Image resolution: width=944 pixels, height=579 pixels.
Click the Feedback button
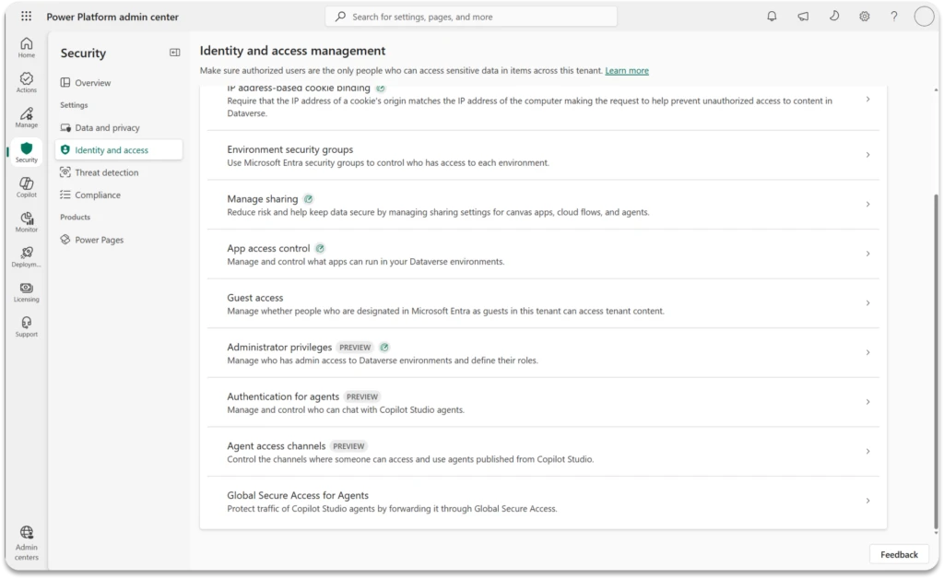[899, 554]
